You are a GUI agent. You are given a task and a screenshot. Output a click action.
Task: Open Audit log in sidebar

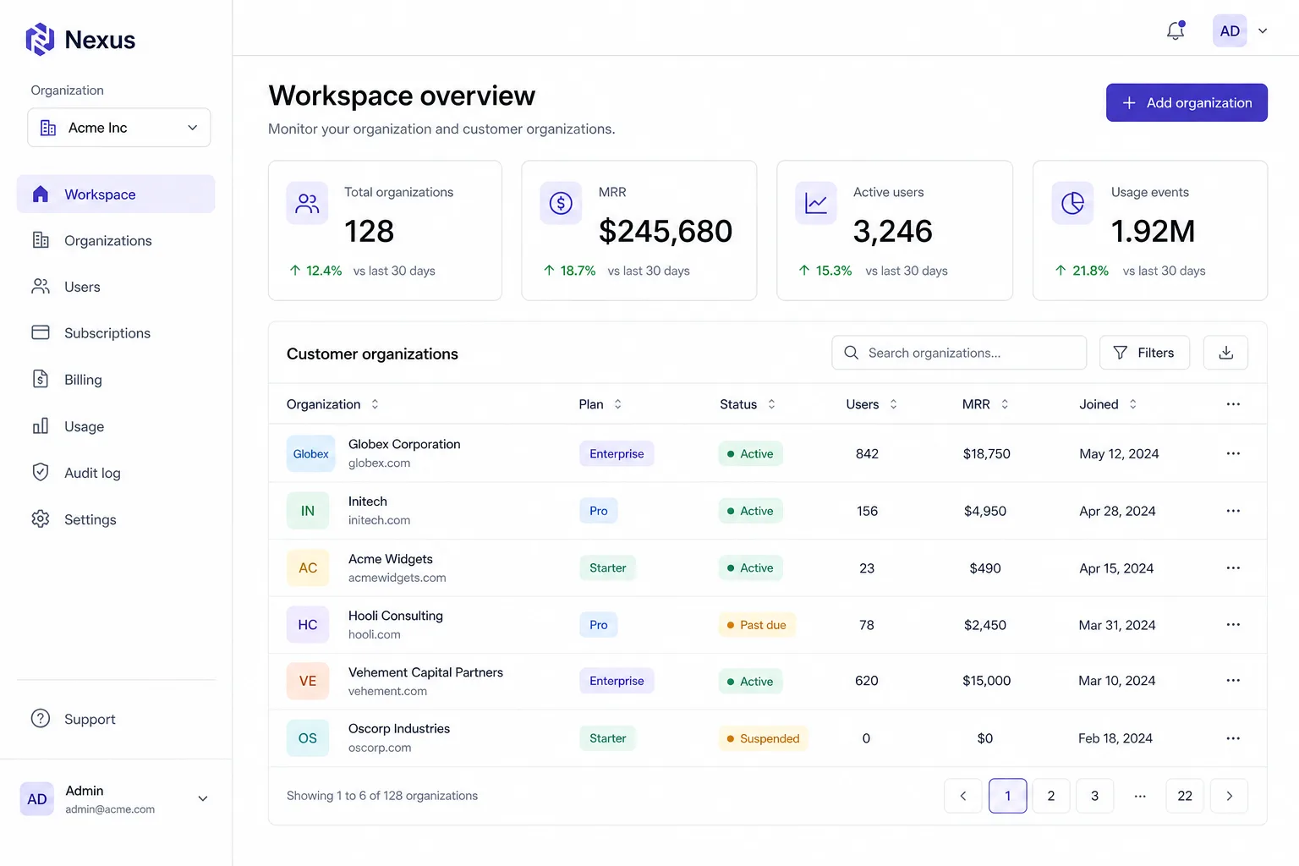click(x=116, y=473)
